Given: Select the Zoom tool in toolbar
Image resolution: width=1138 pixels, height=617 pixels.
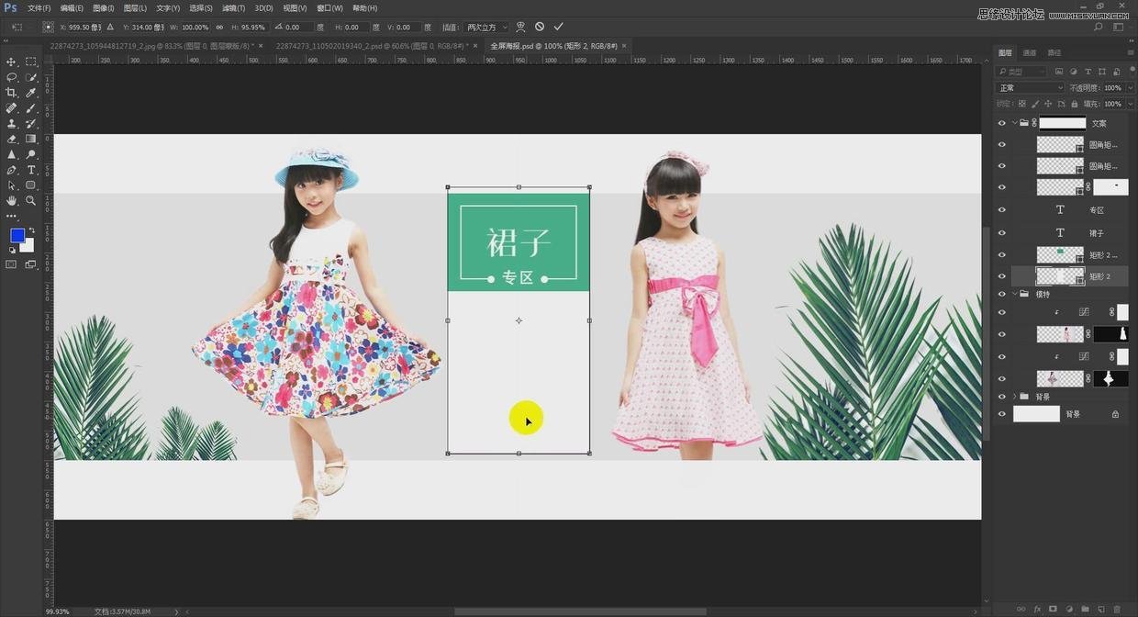Looking at the screenshot, I should (31, 200).
